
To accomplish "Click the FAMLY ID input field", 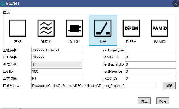I will point(151,57).
